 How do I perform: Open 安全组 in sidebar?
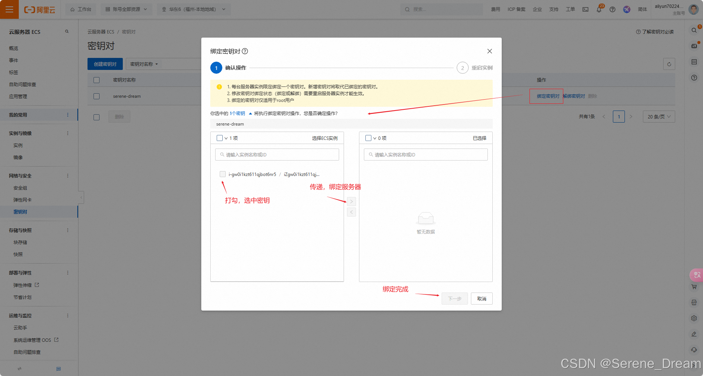click(20, 188)
